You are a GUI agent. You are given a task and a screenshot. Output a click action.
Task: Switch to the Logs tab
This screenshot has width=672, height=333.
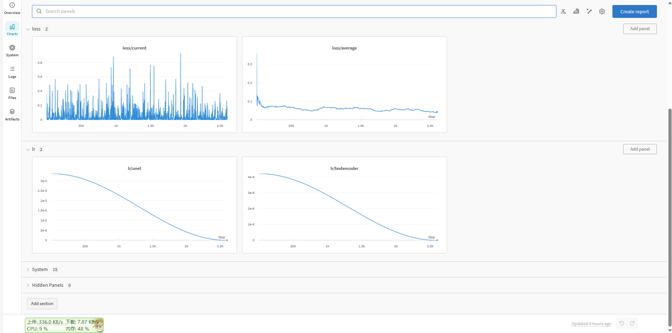12,72
